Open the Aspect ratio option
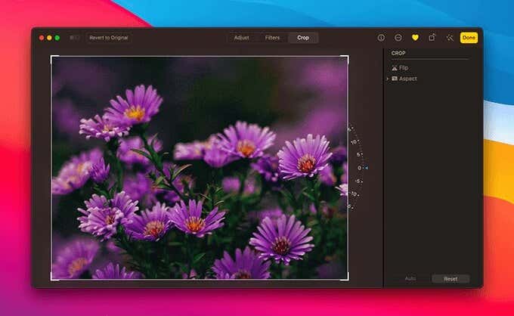Screen dimensions: 514x316 [x=404, y=79]
